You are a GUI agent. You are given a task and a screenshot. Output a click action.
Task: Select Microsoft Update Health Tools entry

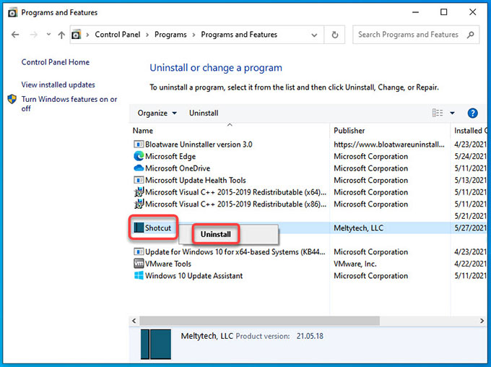pyautogui.click(x=196, y=180)
